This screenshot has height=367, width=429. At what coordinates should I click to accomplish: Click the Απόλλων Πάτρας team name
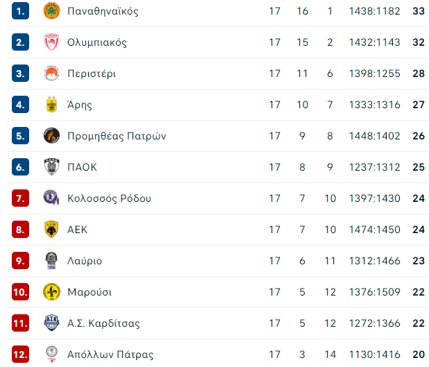tap(110, 355)
